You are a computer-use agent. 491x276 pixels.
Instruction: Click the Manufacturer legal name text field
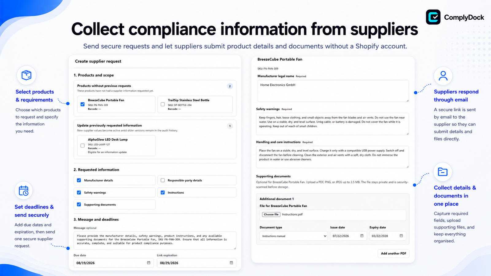point(333,91)
